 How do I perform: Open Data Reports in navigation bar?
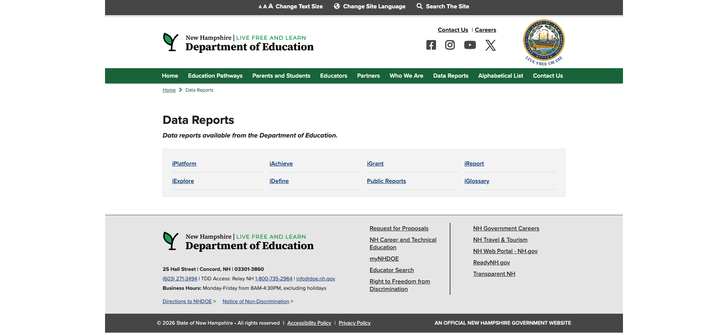point(451,76)
